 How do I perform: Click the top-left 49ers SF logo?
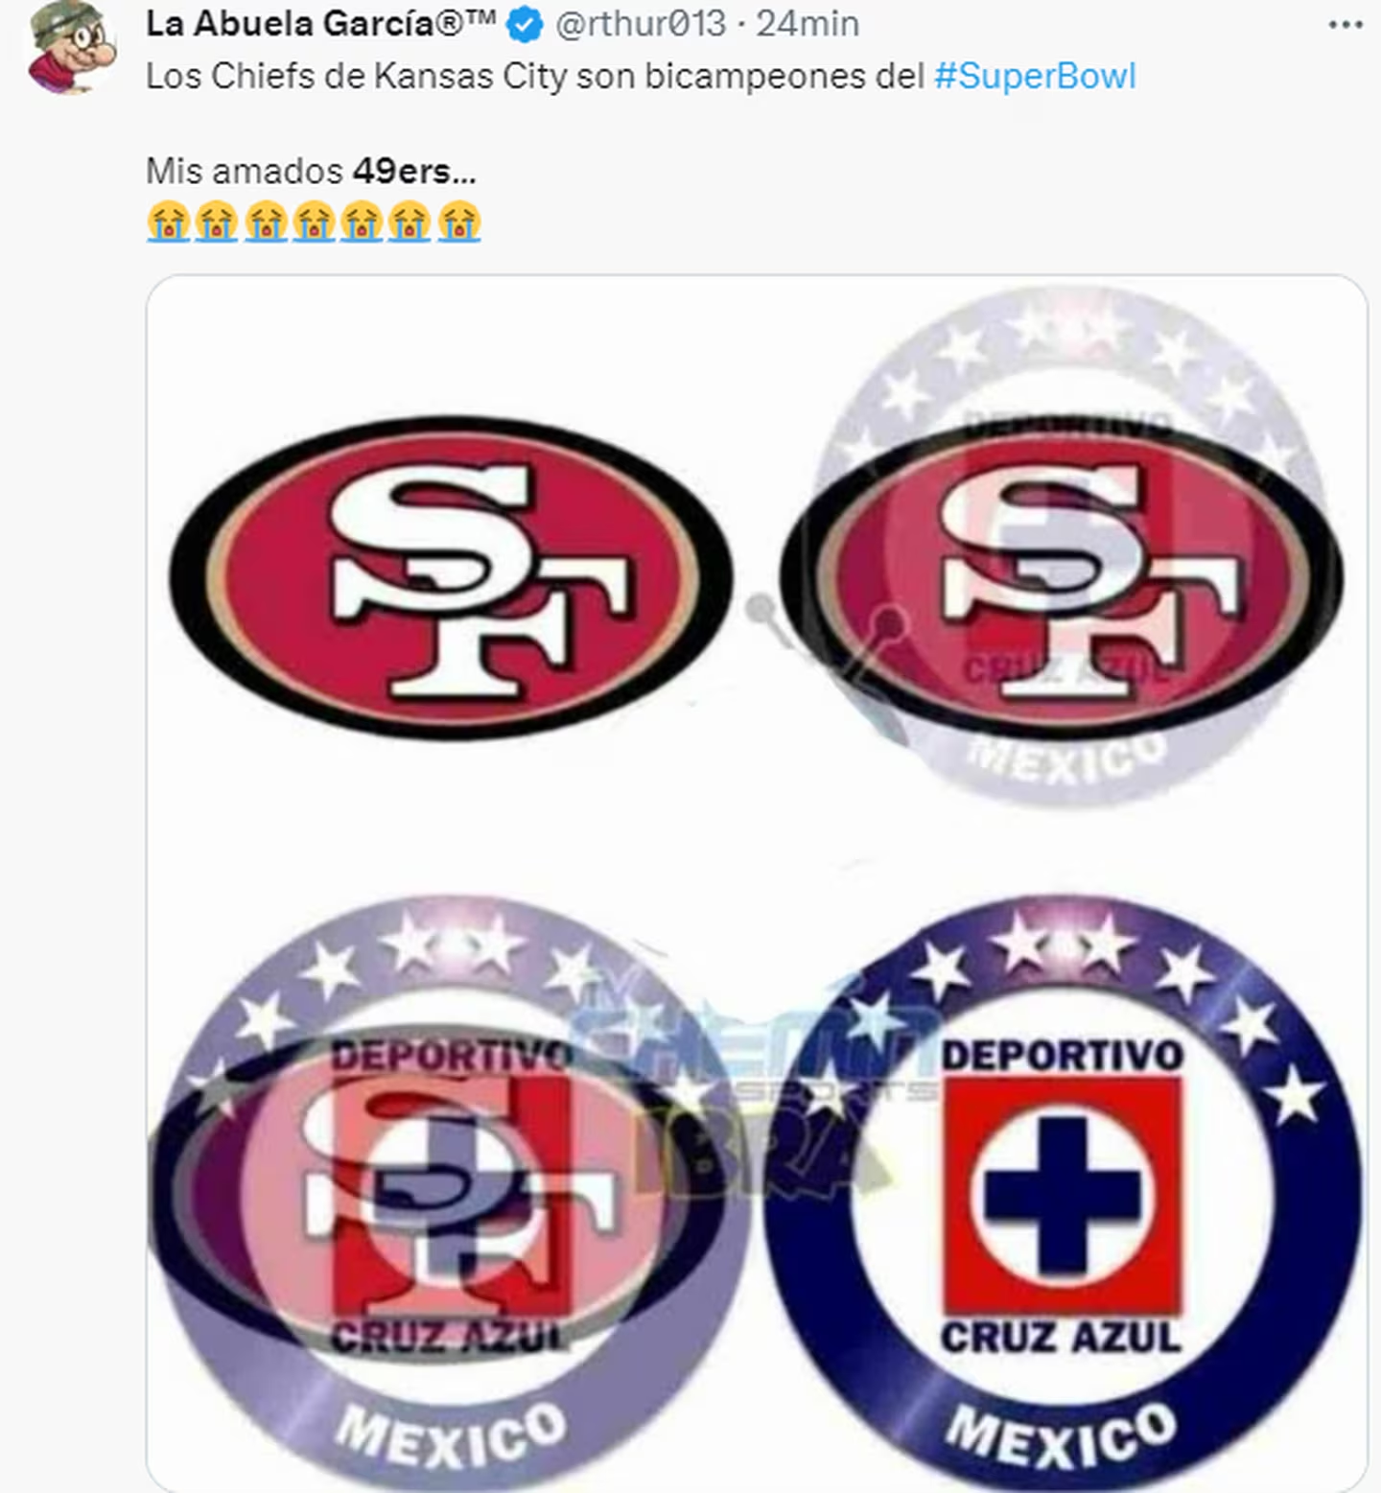click(451, 577)
